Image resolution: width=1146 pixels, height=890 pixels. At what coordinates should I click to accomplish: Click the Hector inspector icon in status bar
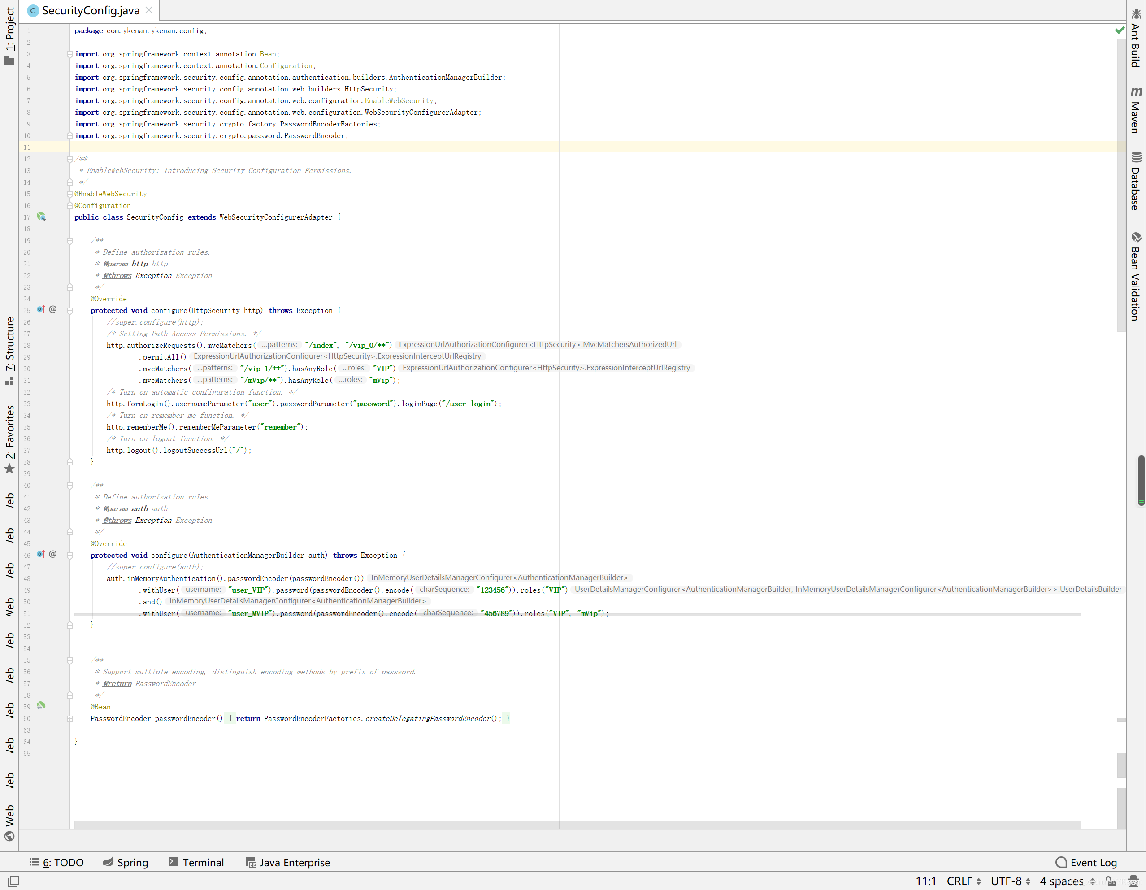tap(1134, 881)
